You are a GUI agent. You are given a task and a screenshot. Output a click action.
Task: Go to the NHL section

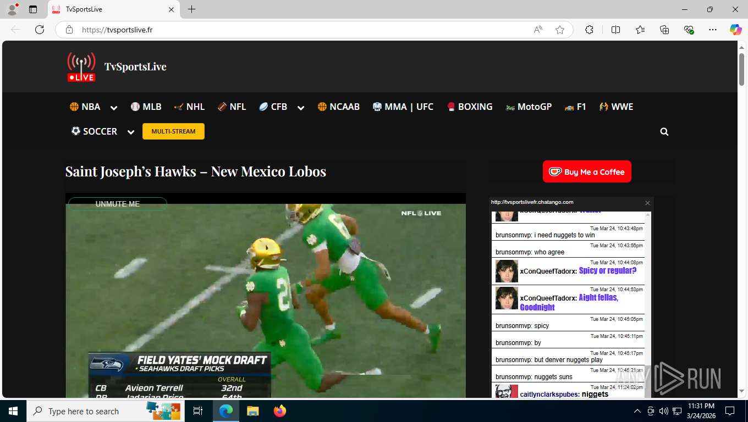189,107
